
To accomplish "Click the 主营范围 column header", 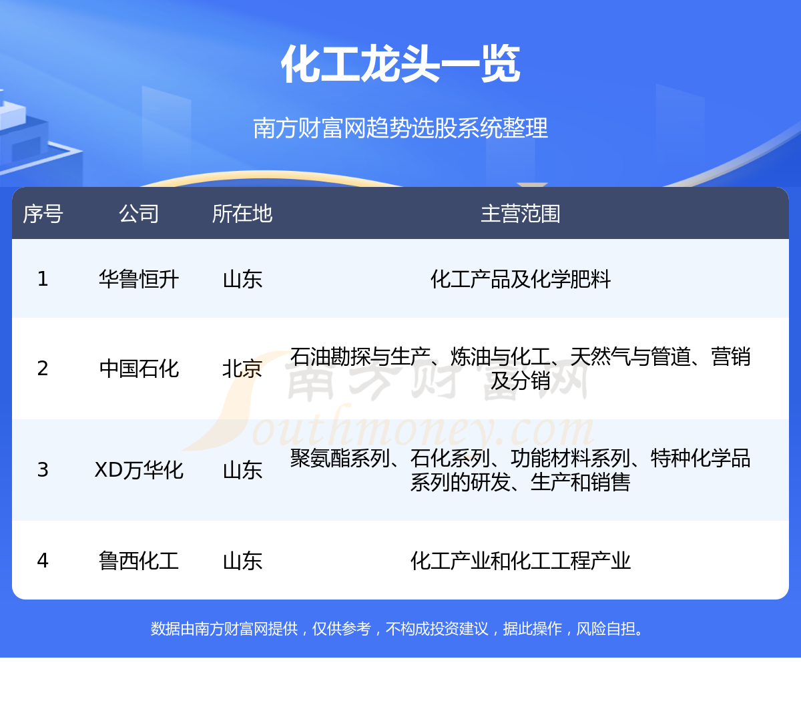I will point(521,214).
